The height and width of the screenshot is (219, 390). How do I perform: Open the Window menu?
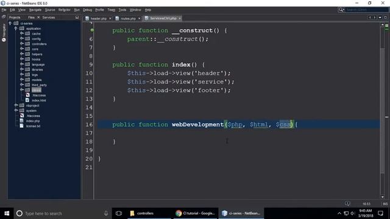click(x=135, y=10)
